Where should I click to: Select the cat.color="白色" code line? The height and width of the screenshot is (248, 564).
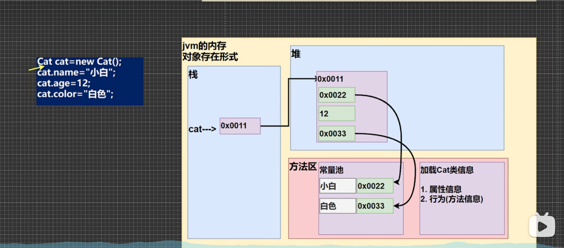point(75,94)
